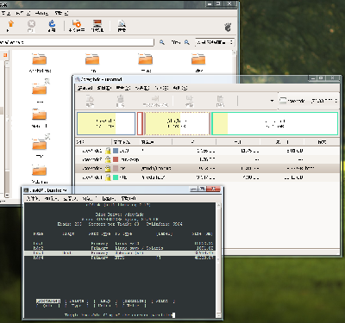This screenshot has width=345, height=323.
Task: Open the first menu in GParted menu bar
Action: pos(85,88)
